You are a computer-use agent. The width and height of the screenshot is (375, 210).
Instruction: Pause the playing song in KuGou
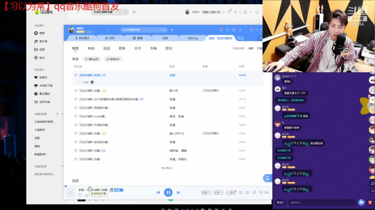[x=168, y=192]
